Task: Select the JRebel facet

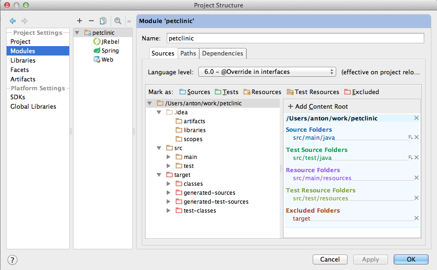Action: click(x=106, y=41)
